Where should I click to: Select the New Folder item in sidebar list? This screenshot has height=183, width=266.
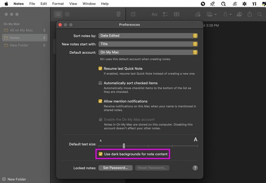[24, 45]
